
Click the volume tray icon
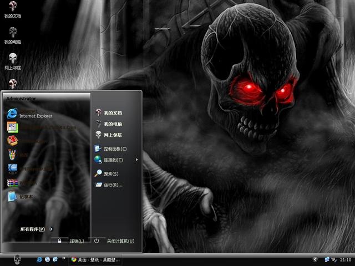(334, 260)
